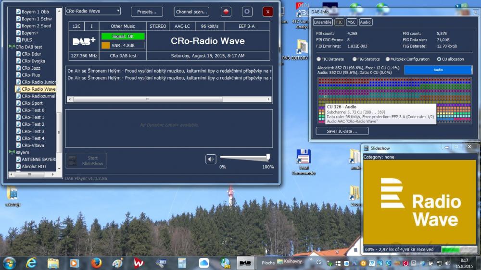Viewport: 481px width, 270px height.
Task: Open the cloud app taskbar icon
Action: (x=203, y=263)
